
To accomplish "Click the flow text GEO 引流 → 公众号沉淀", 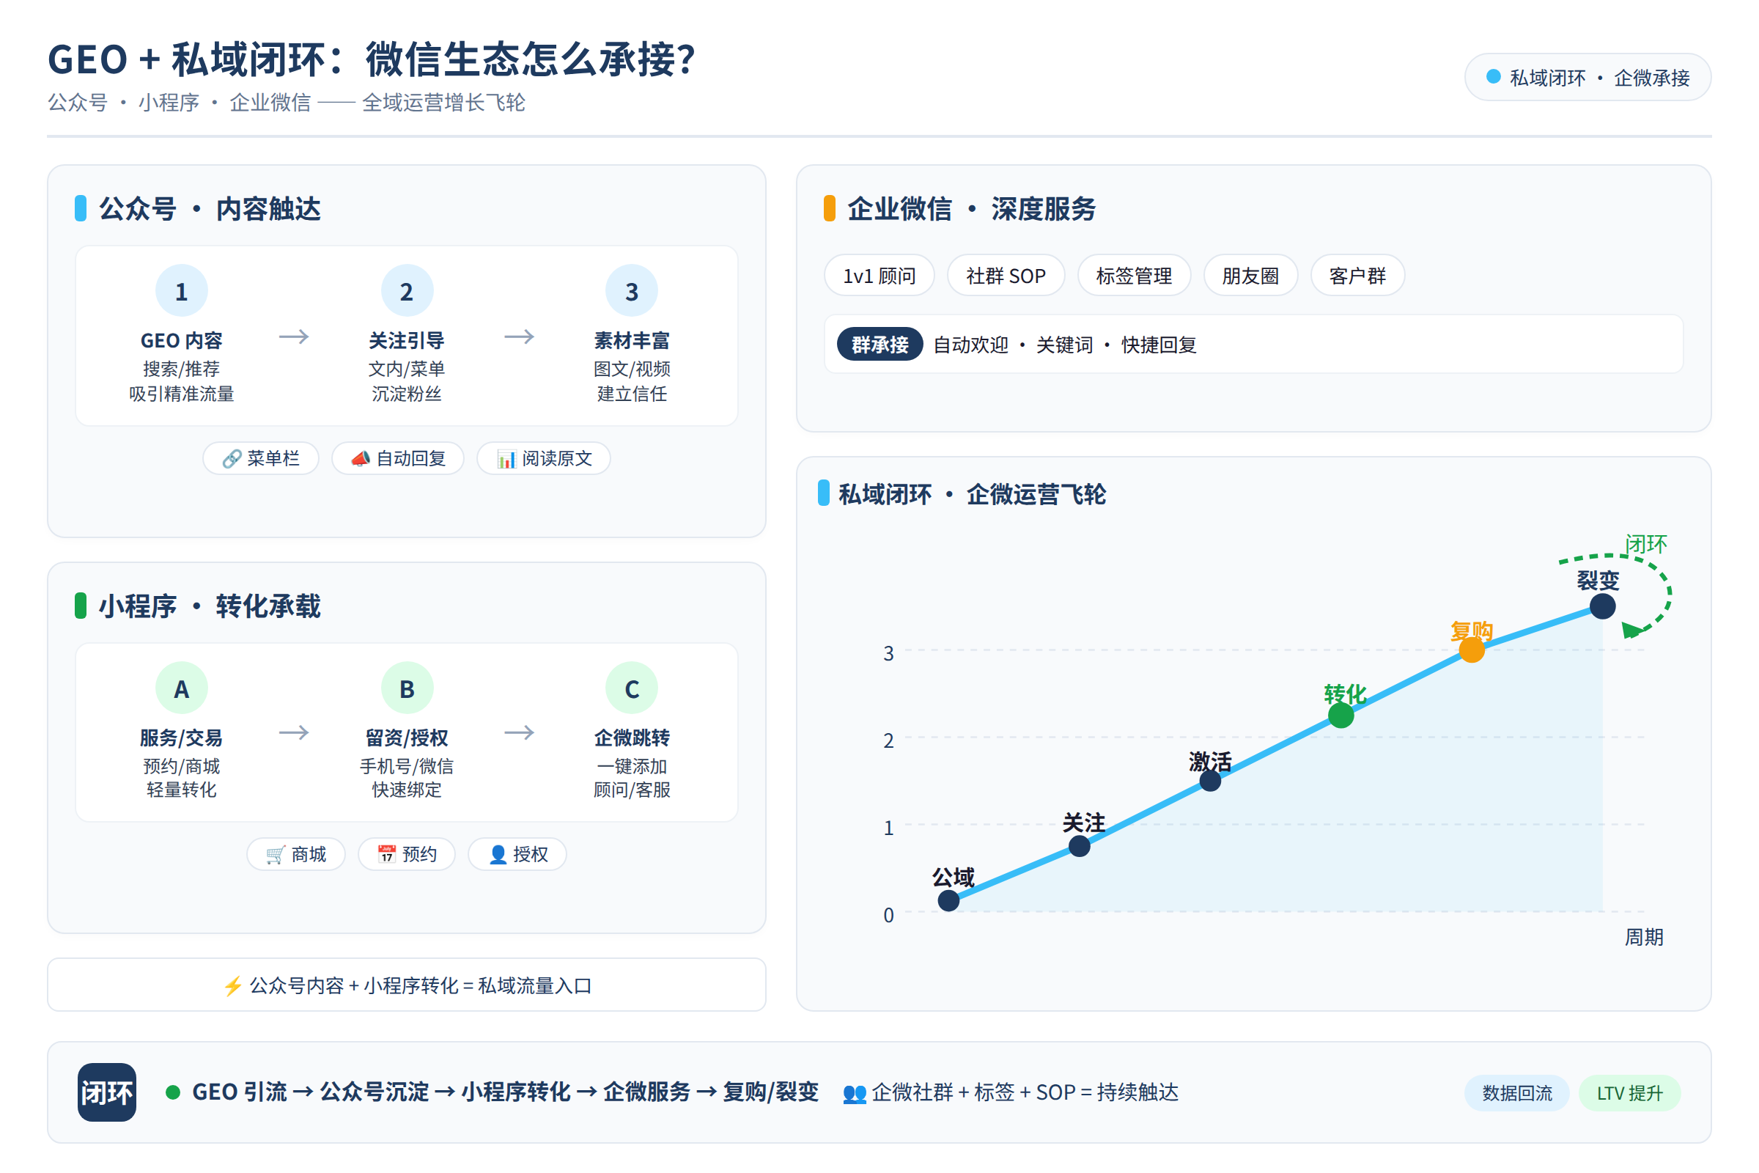I will [310, 1092].
